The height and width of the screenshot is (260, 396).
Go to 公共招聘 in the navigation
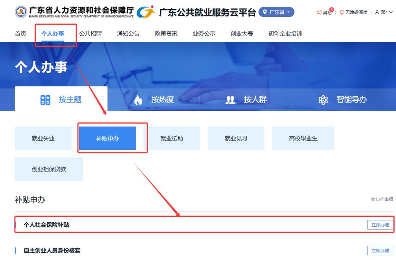90,34
